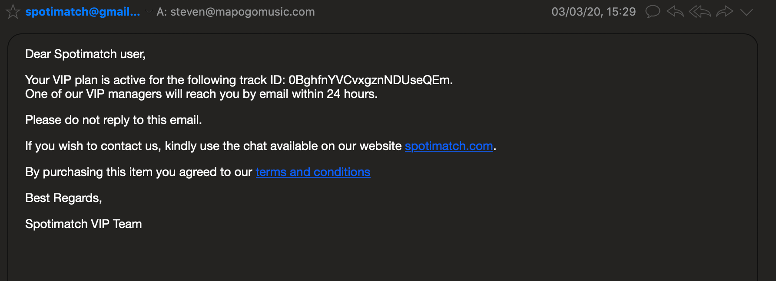Reply all with the double-arrow icon
Viewport: 776px width, 281px height.
tap(700, 11)
